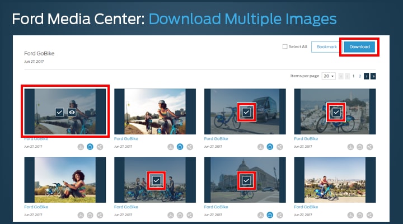403x224 pixels.
Task: Preview the image using the eye icon
Action: [72, 112]
